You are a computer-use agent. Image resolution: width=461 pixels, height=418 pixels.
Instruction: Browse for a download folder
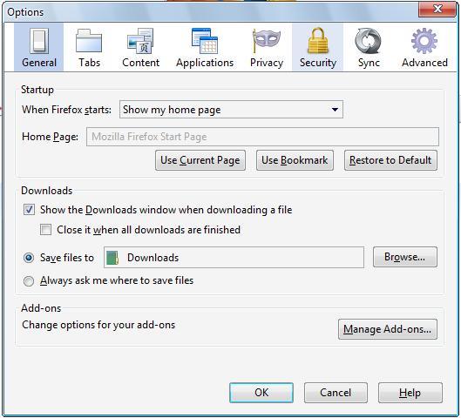(x=405, y=257)
